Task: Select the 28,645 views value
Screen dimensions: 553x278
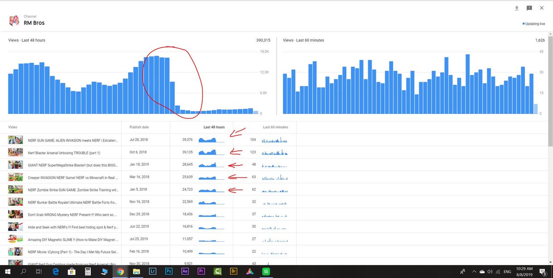Action: [187, 165]
